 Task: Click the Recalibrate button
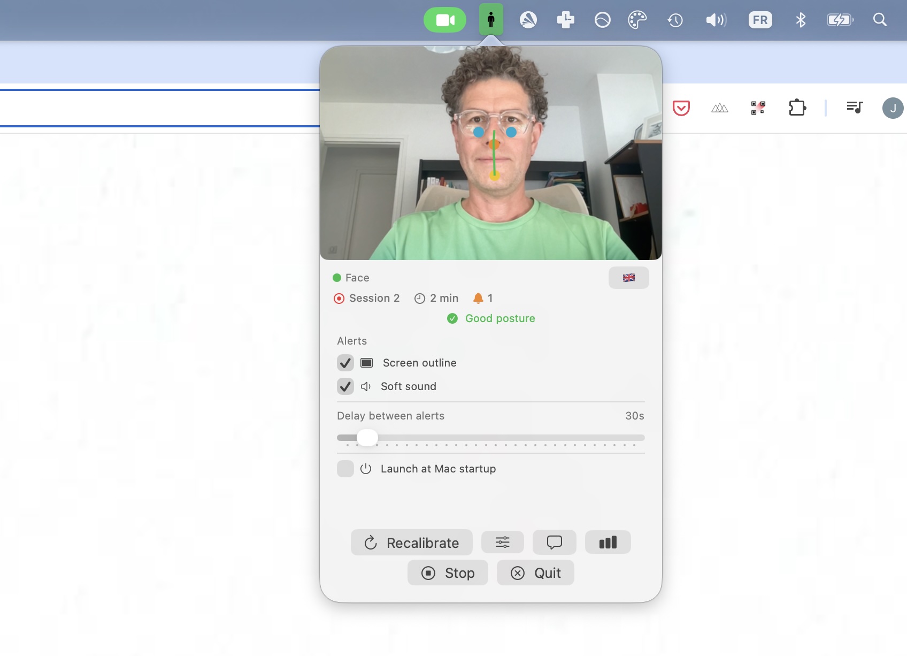[412, 543]
